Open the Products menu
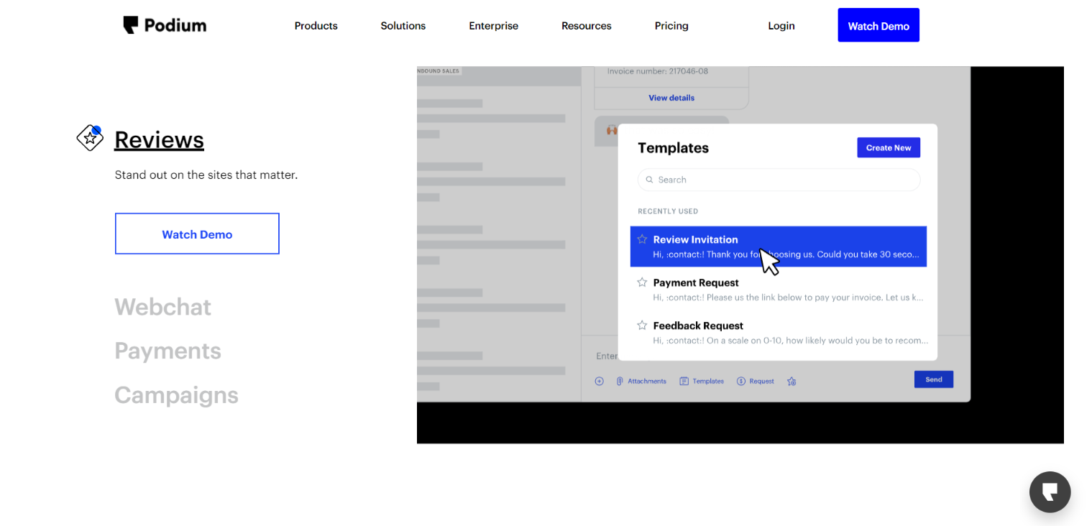 (x=316, y=26)
